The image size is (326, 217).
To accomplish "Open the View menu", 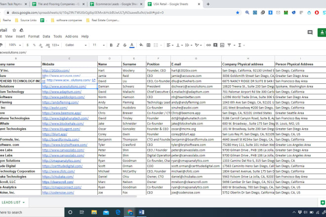I will pyautogui.click(x=9, y=36).
